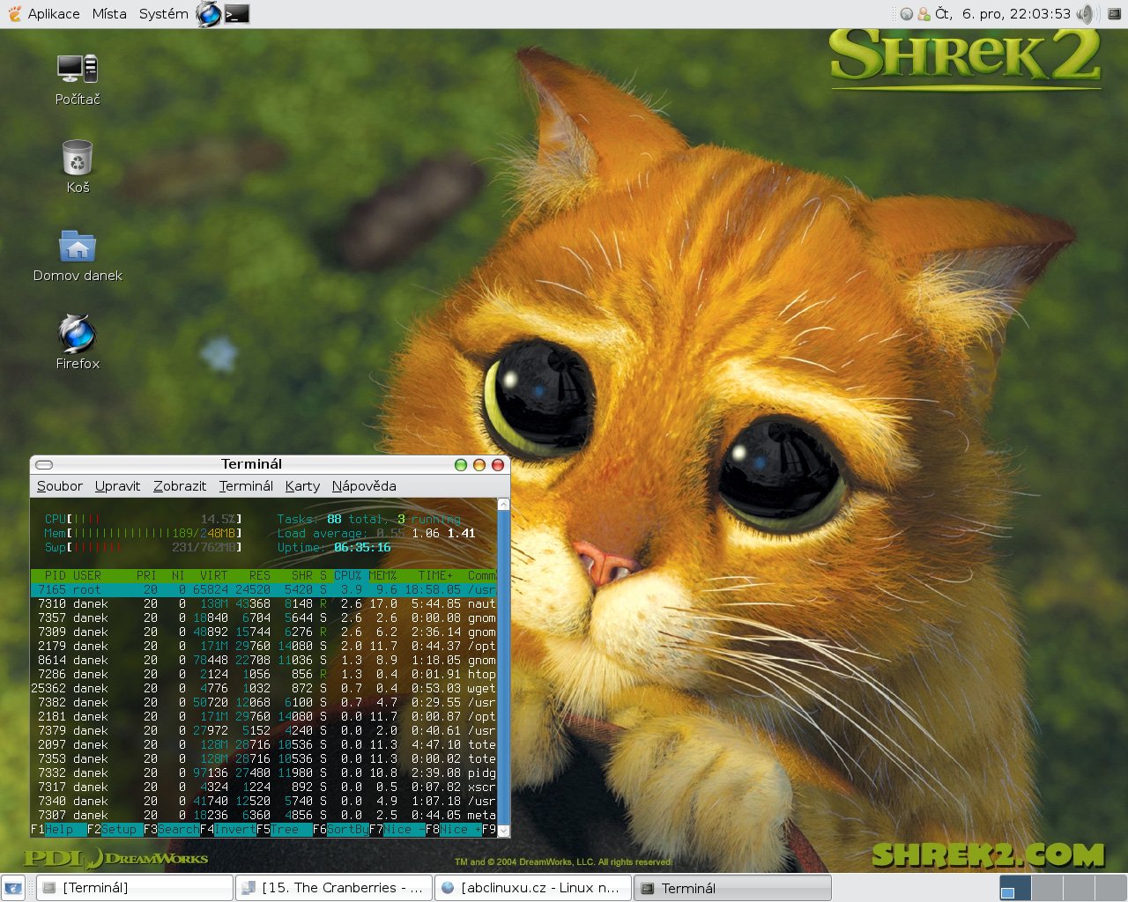Switch to the first workspace
This screenshot has height=902, width=1128.
click(1015, 888)
